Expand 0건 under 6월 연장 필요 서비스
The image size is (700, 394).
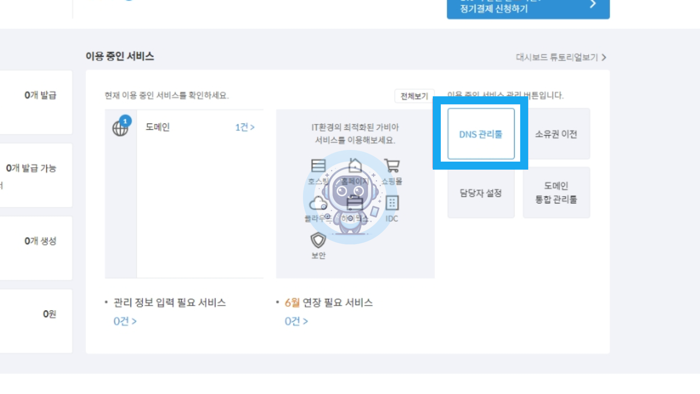pyautogui.click(x=296, y=321)
